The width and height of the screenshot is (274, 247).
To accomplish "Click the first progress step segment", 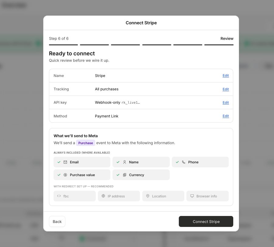I will pyautogui.click(x=64, y=45).
